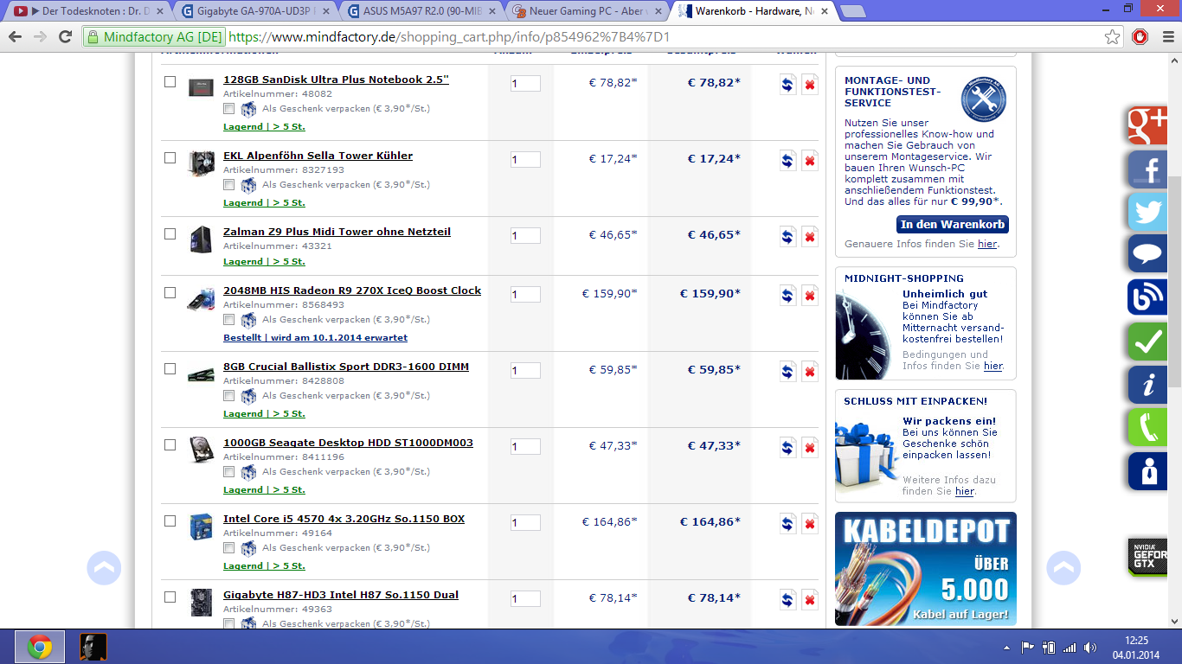Delete Gigabyte H87-HD3 mainboard from cart
Screen dimensions: 1182x664
tap(810, 599)
